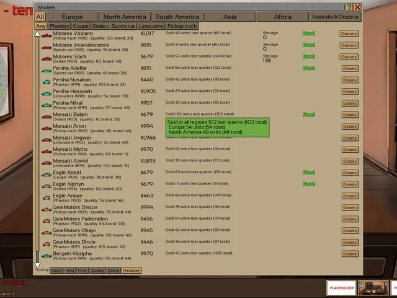Click the Persha Hassaleh limousine icon
The width and height of the screenshot is (397, 298).
click(x=47, y=94)
